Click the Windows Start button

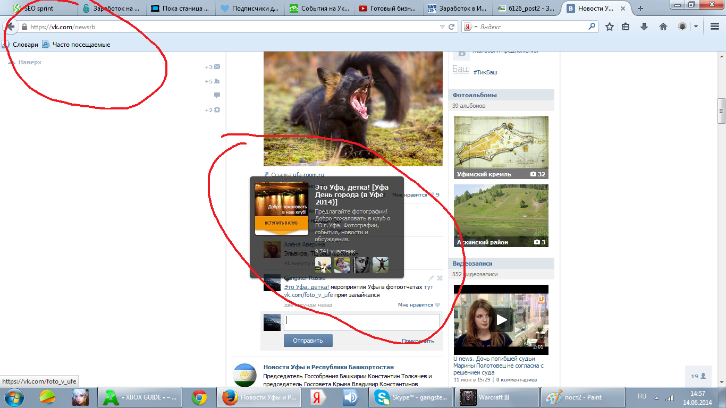[x=14, y=397]
